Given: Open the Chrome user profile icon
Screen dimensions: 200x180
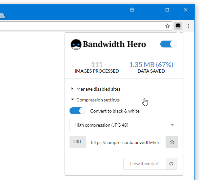Looking at the screenshot, I should coord(132,10).
